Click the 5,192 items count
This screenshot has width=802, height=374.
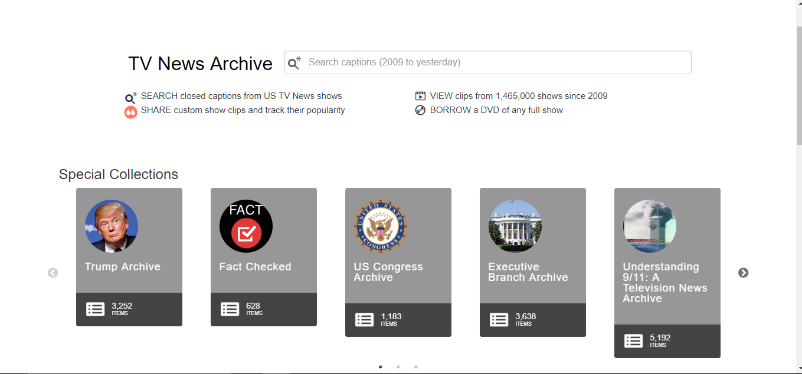[x=660, y=340]
